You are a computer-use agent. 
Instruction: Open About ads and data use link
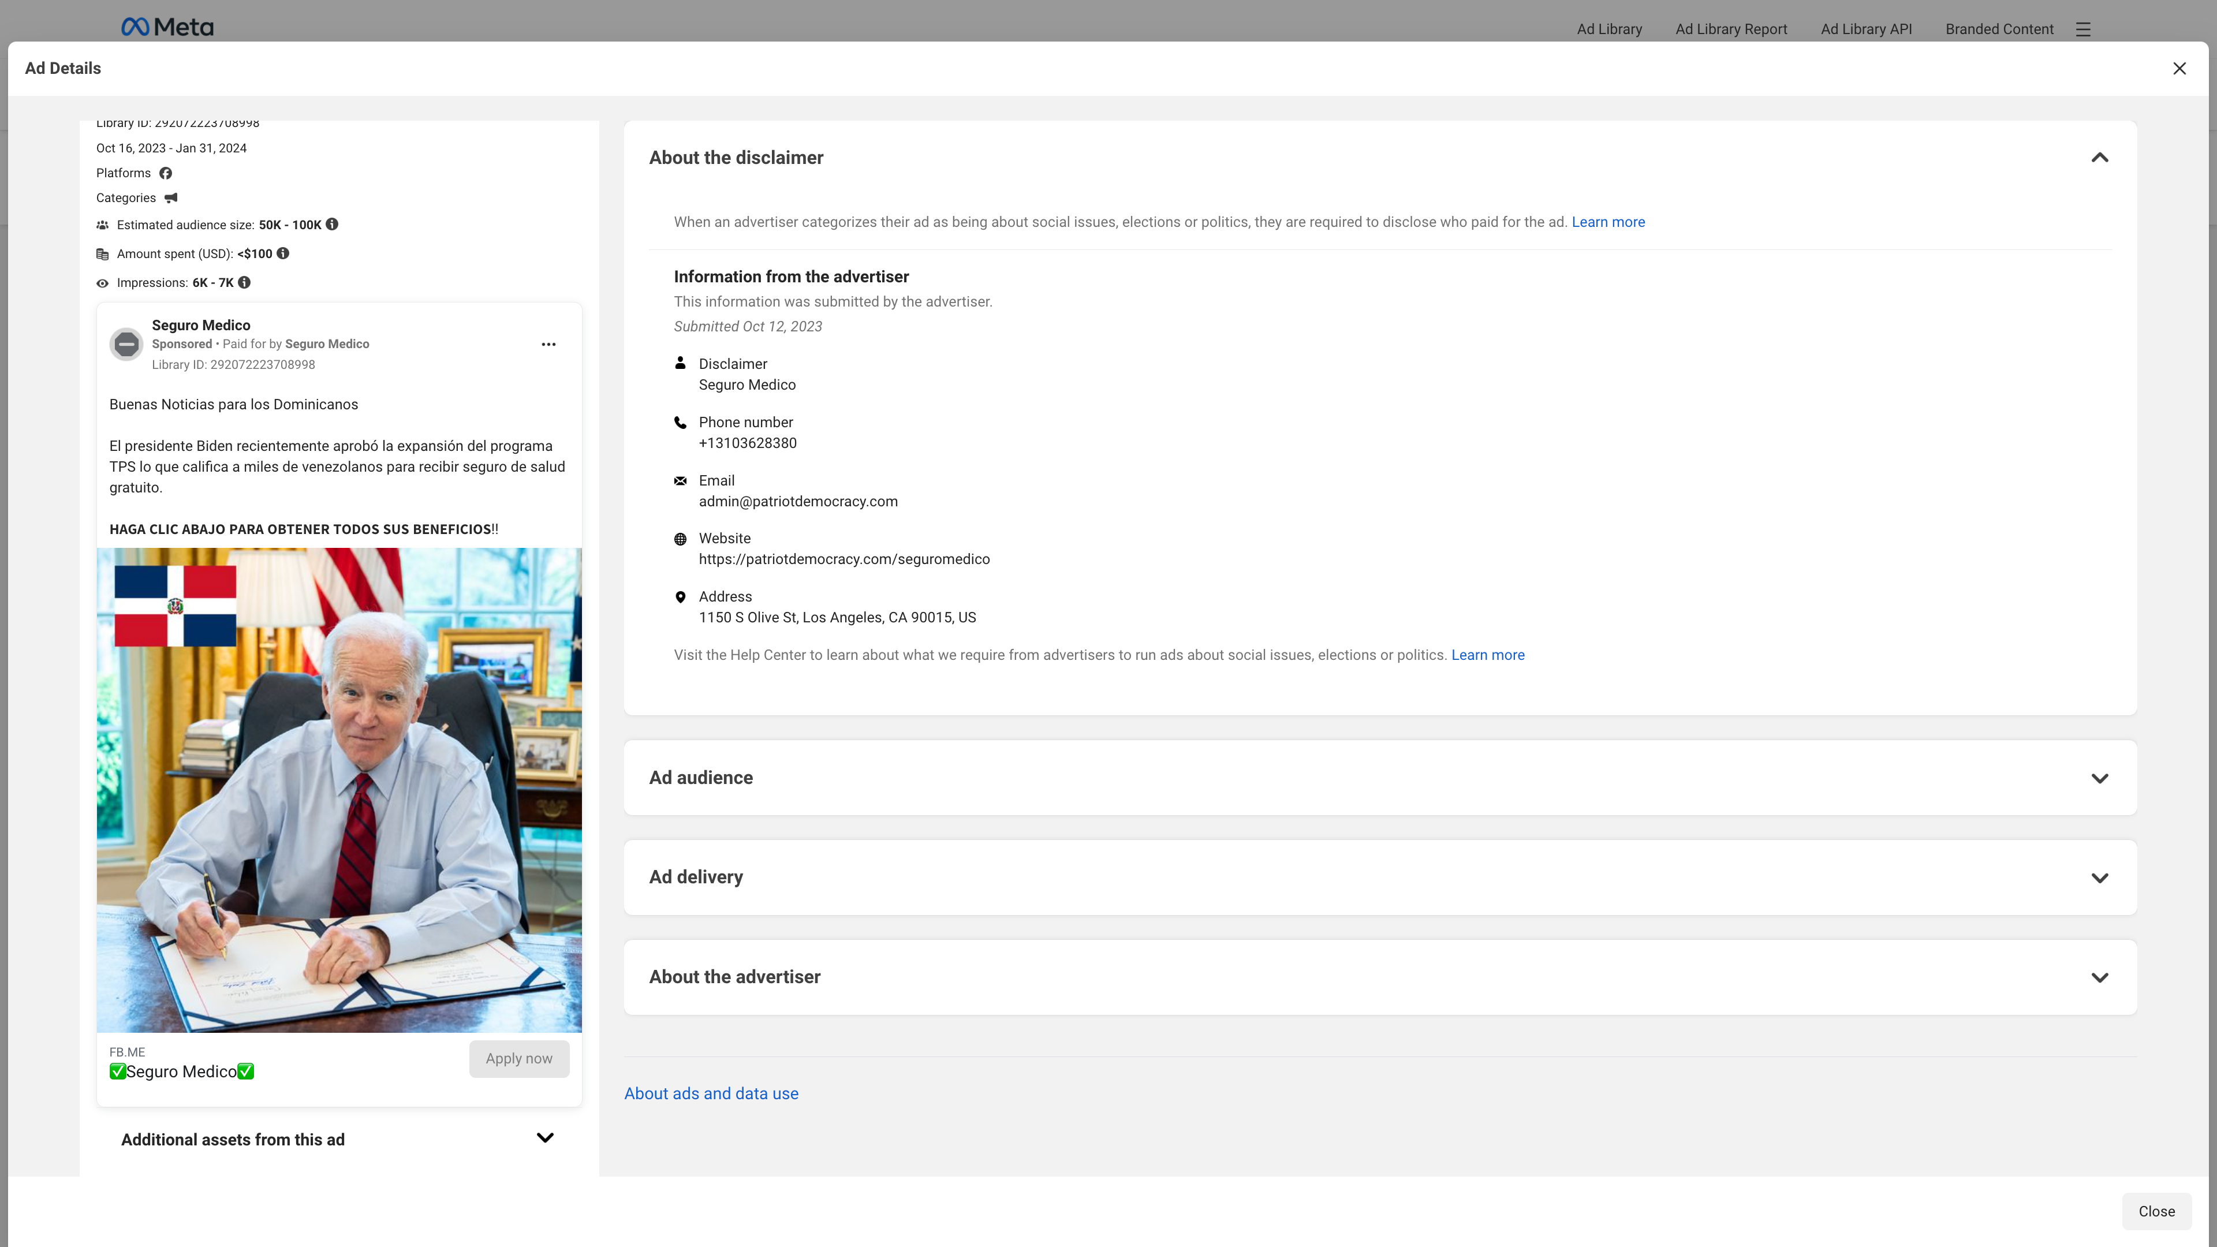click(711, 1094)
